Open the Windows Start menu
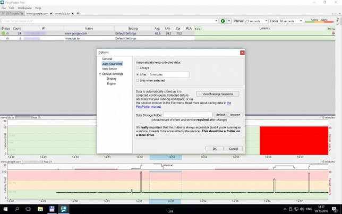Viewport: 342px width, 214px height. (x=5, y=209)
